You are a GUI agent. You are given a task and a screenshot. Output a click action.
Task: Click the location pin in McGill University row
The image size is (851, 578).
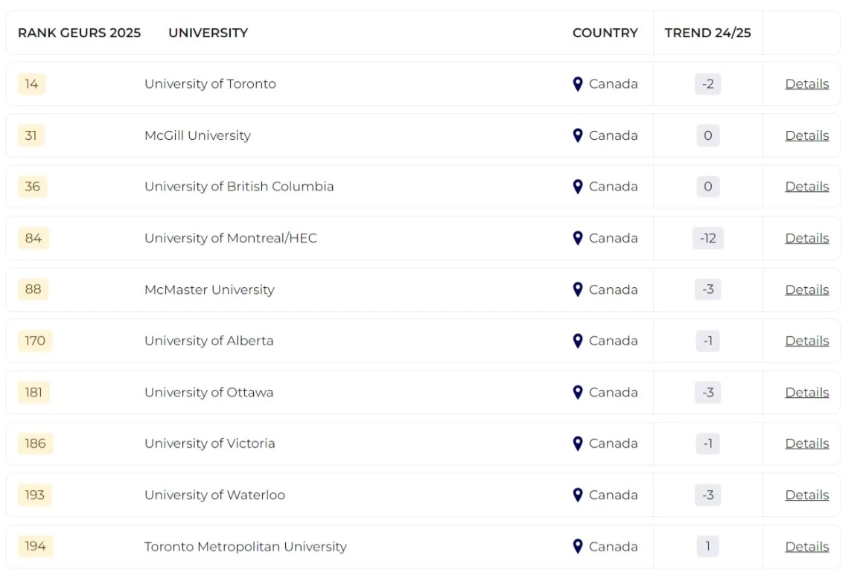tap(578, 135)
